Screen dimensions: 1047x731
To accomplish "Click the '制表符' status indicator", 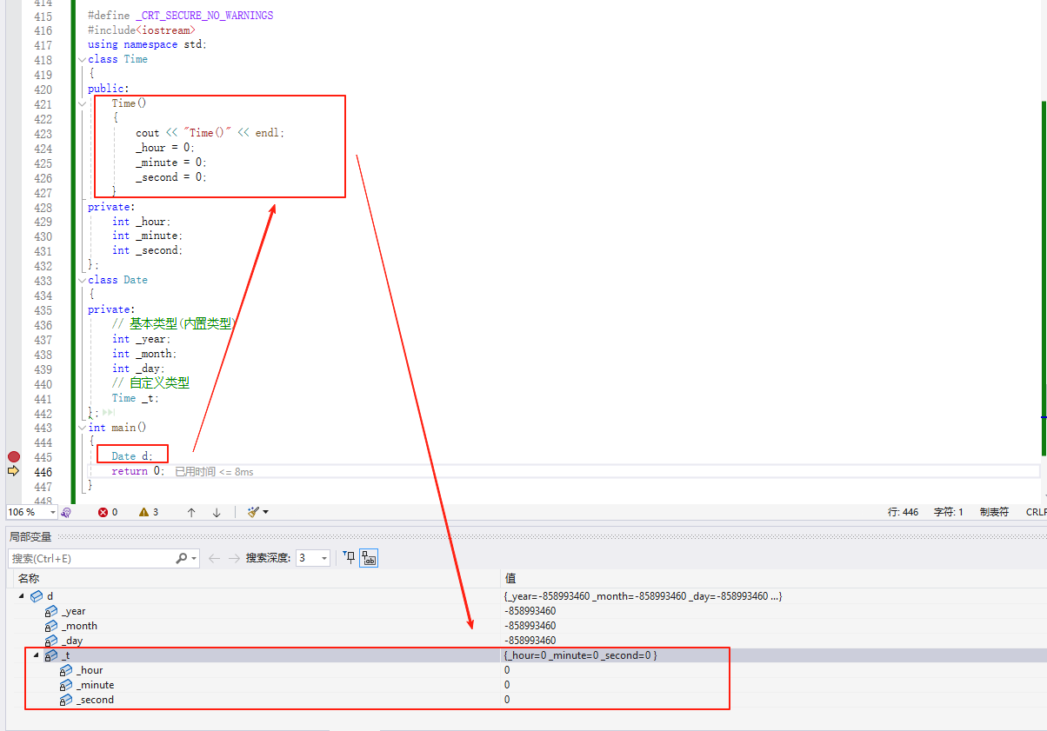I will click(x=994, y=512).
